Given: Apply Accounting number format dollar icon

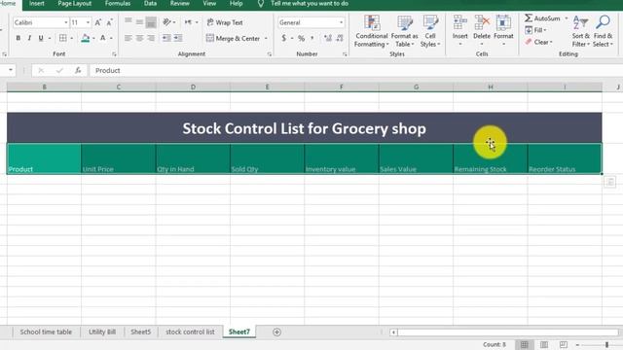Looking at the screenshot, I should (x=283, y=38).
